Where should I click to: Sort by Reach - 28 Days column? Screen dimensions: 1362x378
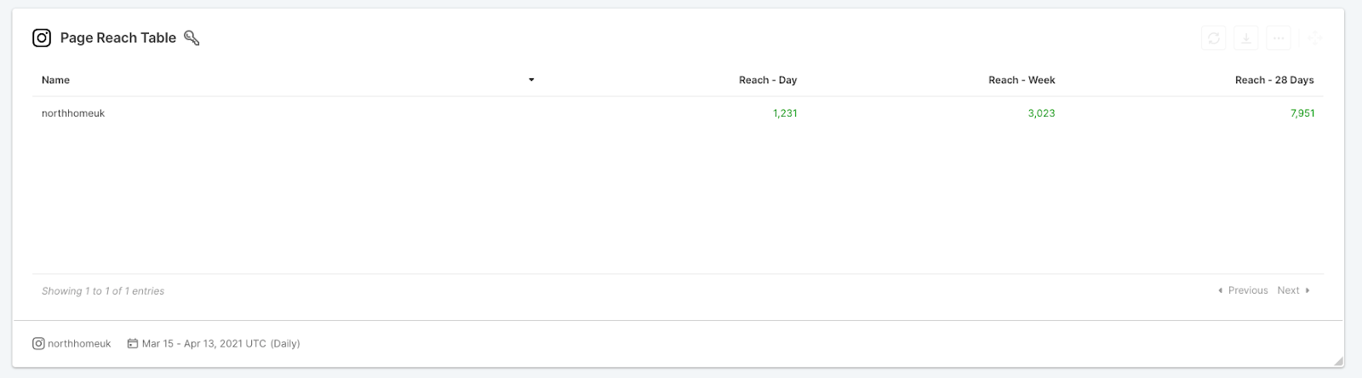(1274, 80)
